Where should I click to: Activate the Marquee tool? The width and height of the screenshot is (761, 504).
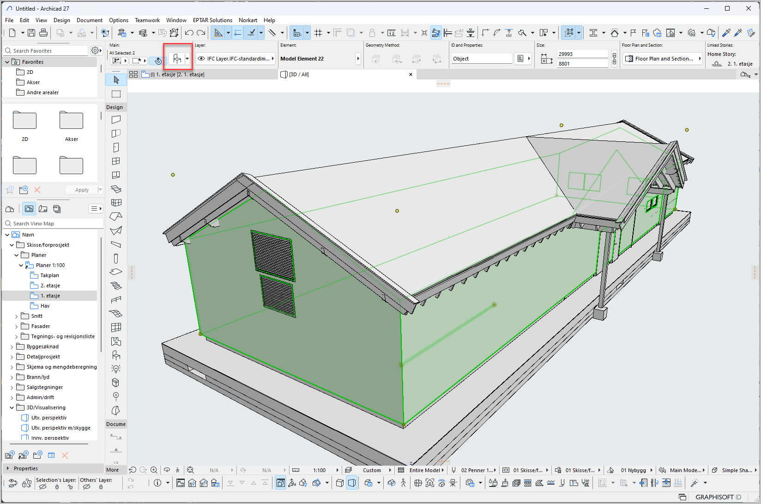coord(116,94)
